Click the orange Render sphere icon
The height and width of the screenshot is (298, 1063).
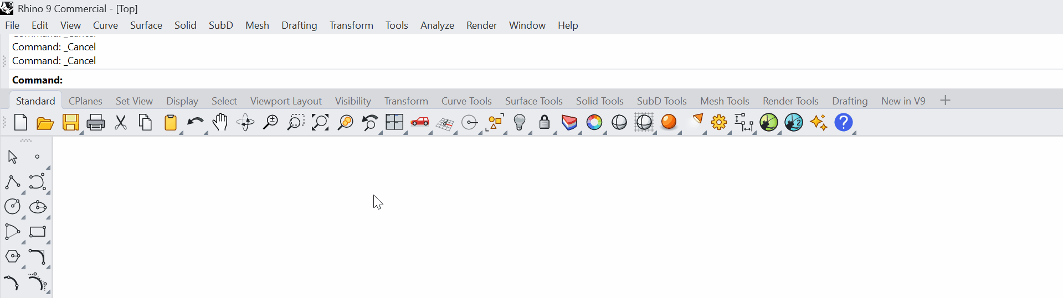669,122
